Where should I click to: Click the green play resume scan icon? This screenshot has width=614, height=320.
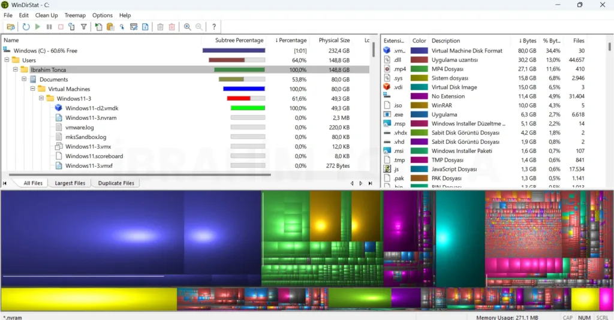pos(38,26)
